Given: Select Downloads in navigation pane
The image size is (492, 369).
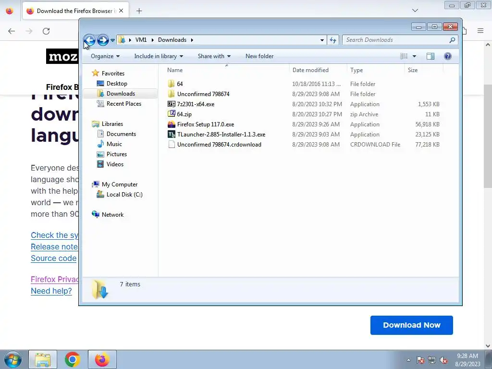Looking at the screenshot, I should click(x=121, y=94).
